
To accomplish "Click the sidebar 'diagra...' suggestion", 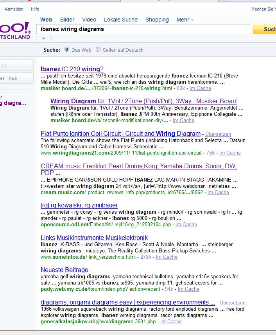I will coord(13,103).
